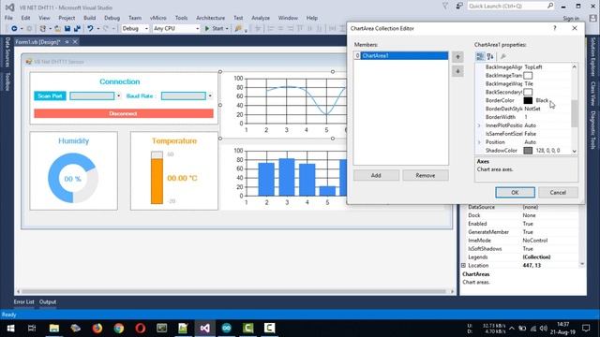Expand the Location property in Properties window
600x337 pixels.
tap(463, 265)
